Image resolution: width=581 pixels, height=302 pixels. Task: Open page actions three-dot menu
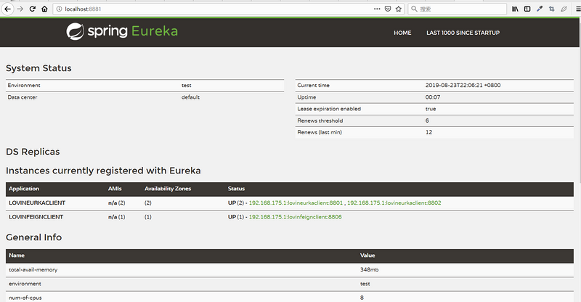coord(377,9)
